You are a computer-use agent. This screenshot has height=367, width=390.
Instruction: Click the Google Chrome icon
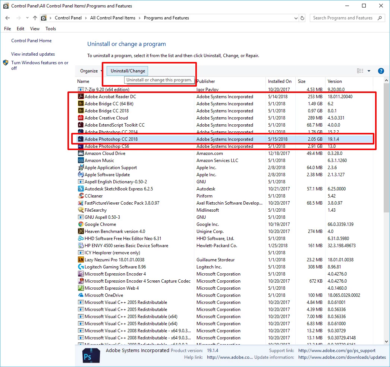pyautogui.click(x=81, y=224)
